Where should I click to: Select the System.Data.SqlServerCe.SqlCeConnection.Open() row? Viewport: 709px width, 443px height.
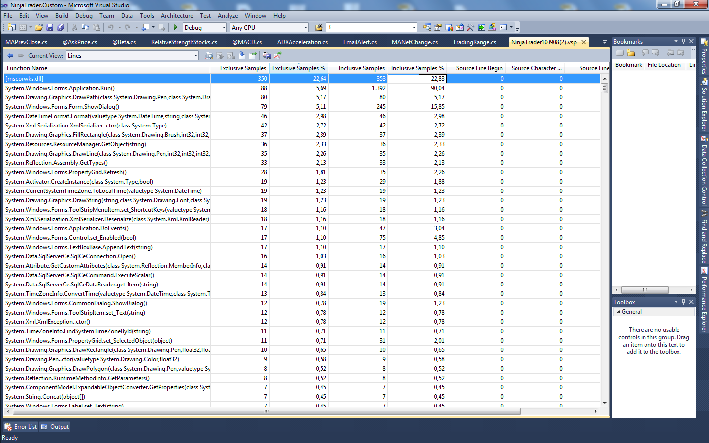[x=302, y=256]
